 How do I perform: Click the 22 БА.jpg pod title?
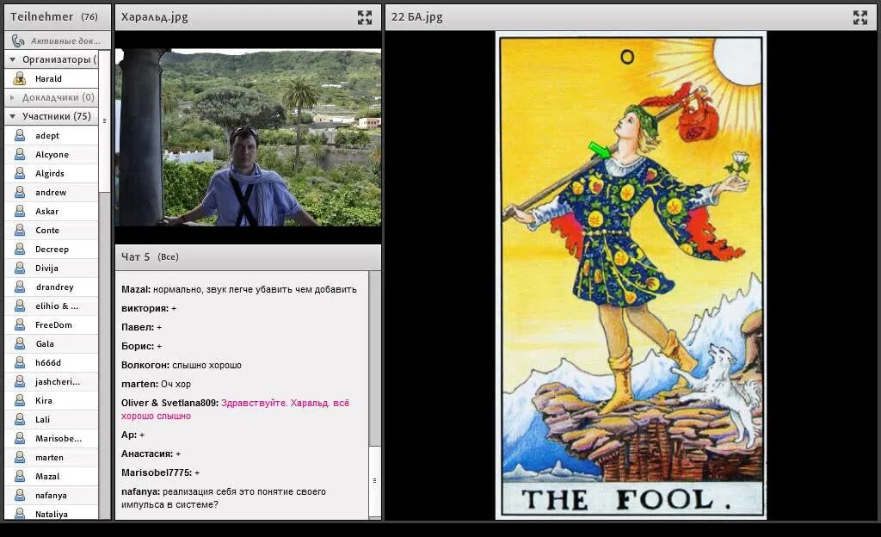coord(417,17)
